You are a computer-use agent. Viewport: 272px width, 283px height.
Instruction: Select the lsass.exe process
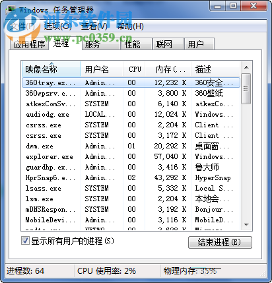131,188
